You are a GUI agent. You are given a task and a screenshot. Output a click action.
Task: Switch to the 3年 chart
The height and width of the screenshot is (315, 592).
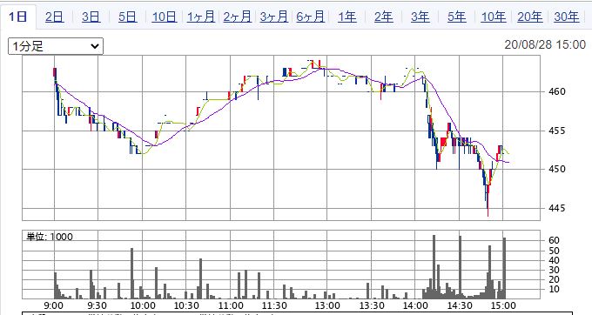(420, 17)
